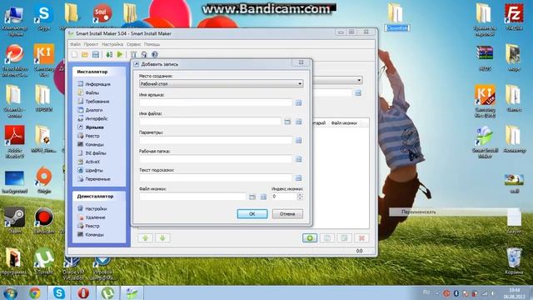
Task: Open the Файл menu
Action: 76,44
